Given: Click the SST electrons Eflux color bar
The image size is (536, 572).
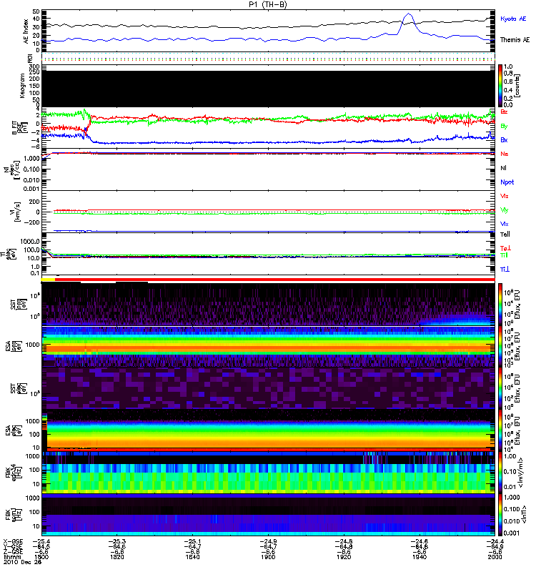Looking at the screenshot, I should click(500, 388).
